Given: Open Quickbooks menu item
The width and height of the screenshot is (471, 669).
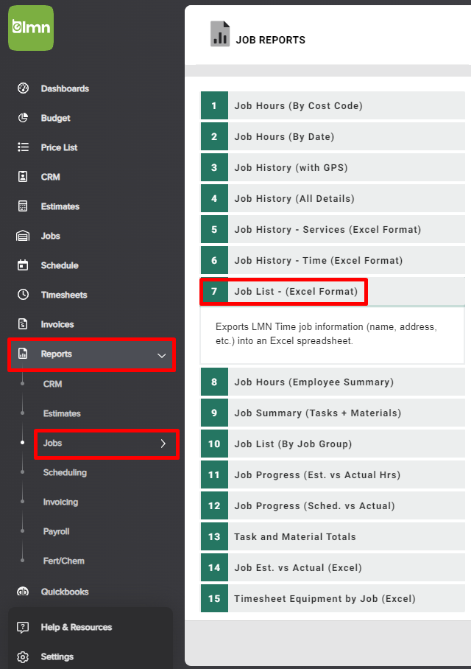Looking at the screenshot, I should click(x=65, y=592).
